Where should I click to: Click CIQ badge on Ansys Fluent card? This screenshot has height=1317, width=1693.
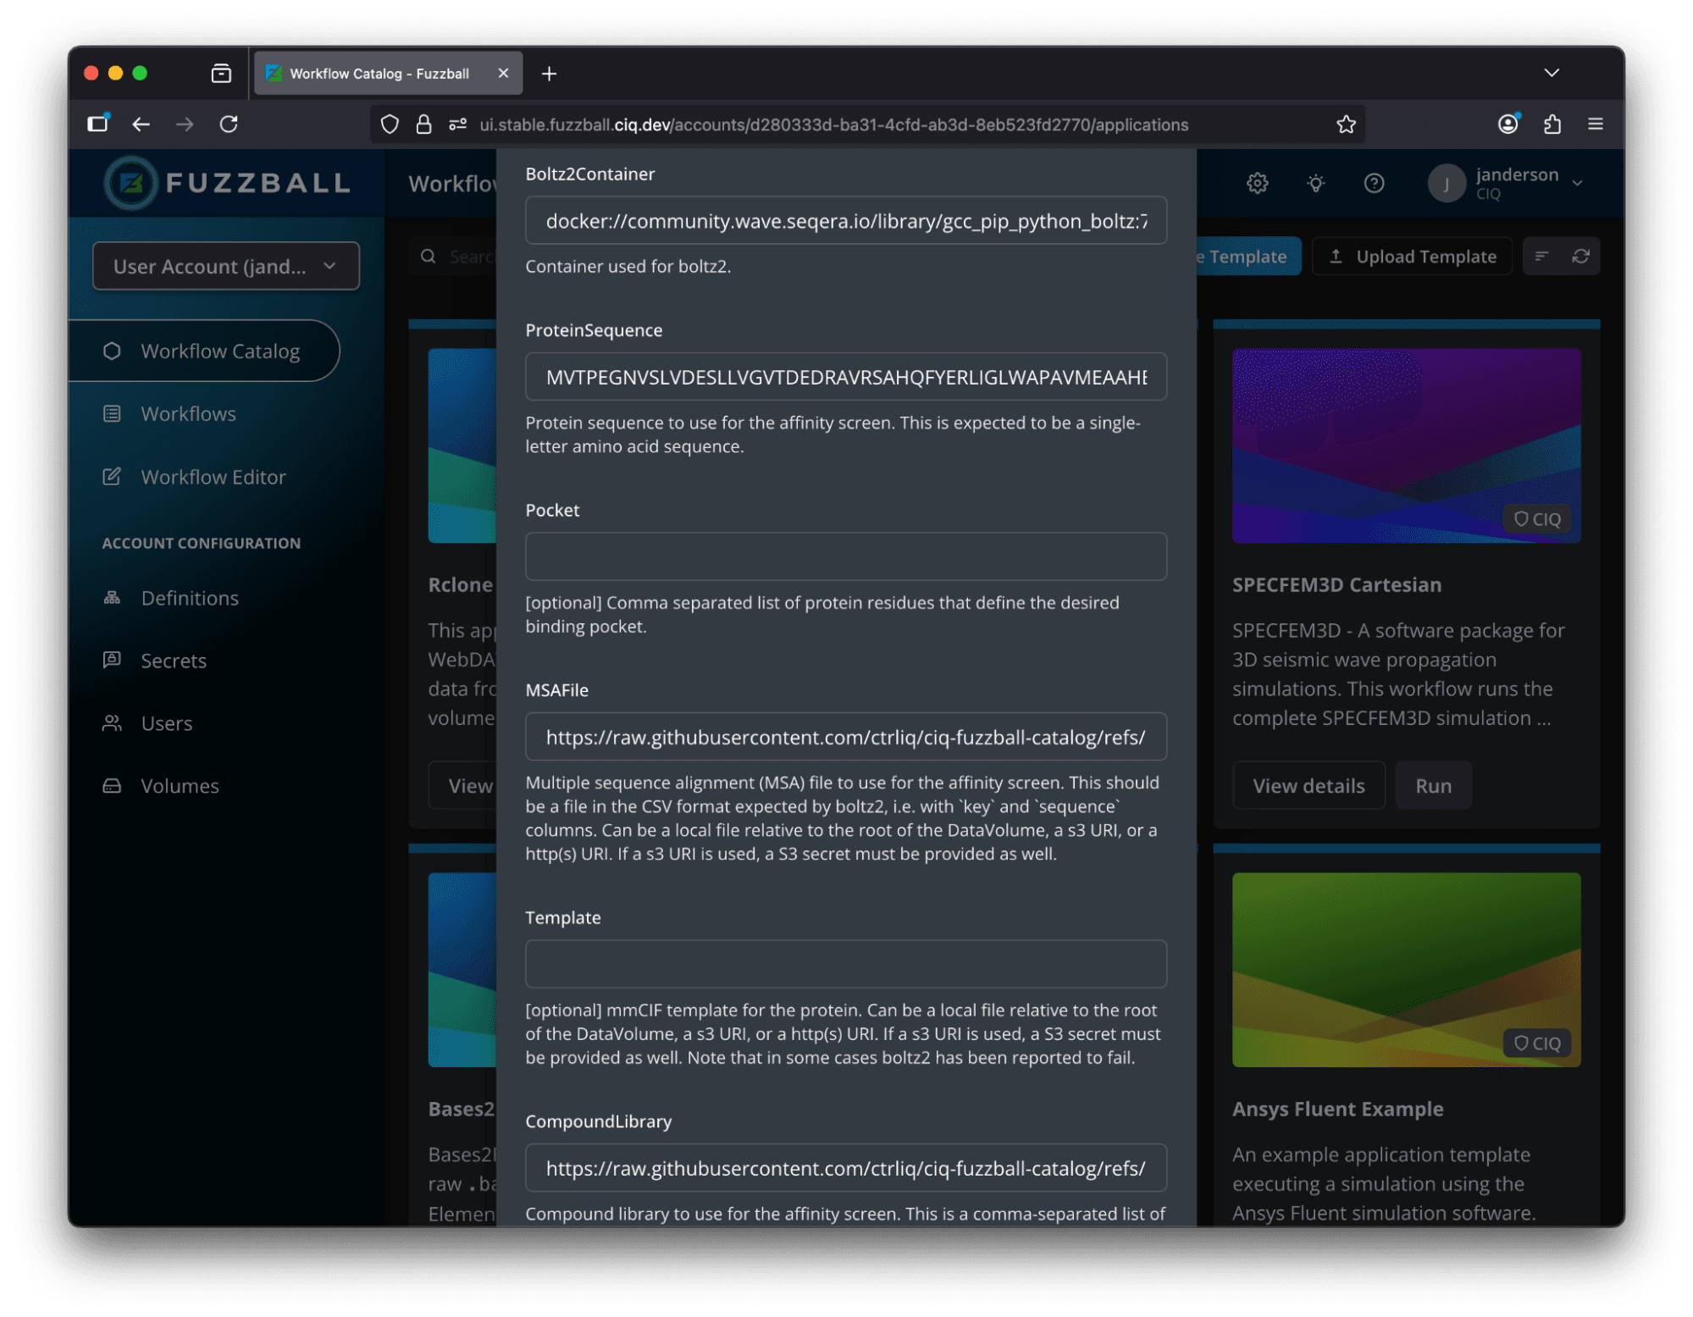pos(1536,1043)
